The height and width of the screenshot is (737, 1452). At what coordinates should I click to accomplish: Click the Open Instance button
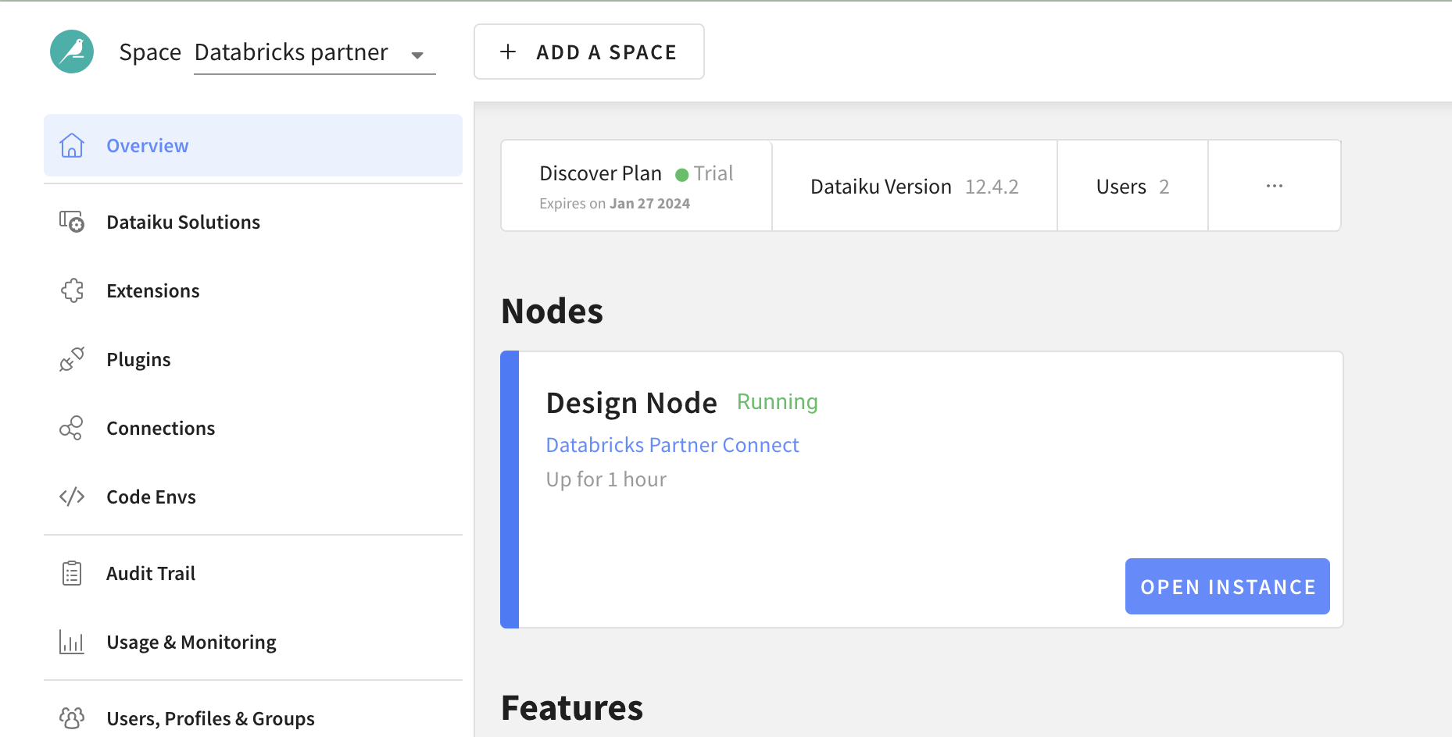(x=1227, y=586)
